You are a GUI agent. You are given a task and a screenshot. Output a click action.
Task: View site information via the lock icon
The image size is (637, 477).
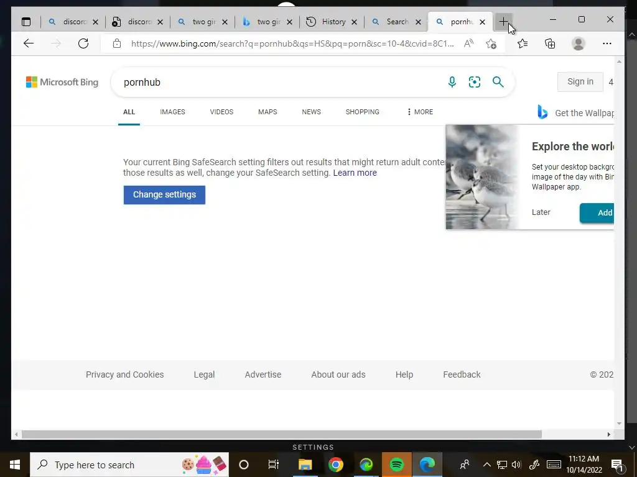116,43
